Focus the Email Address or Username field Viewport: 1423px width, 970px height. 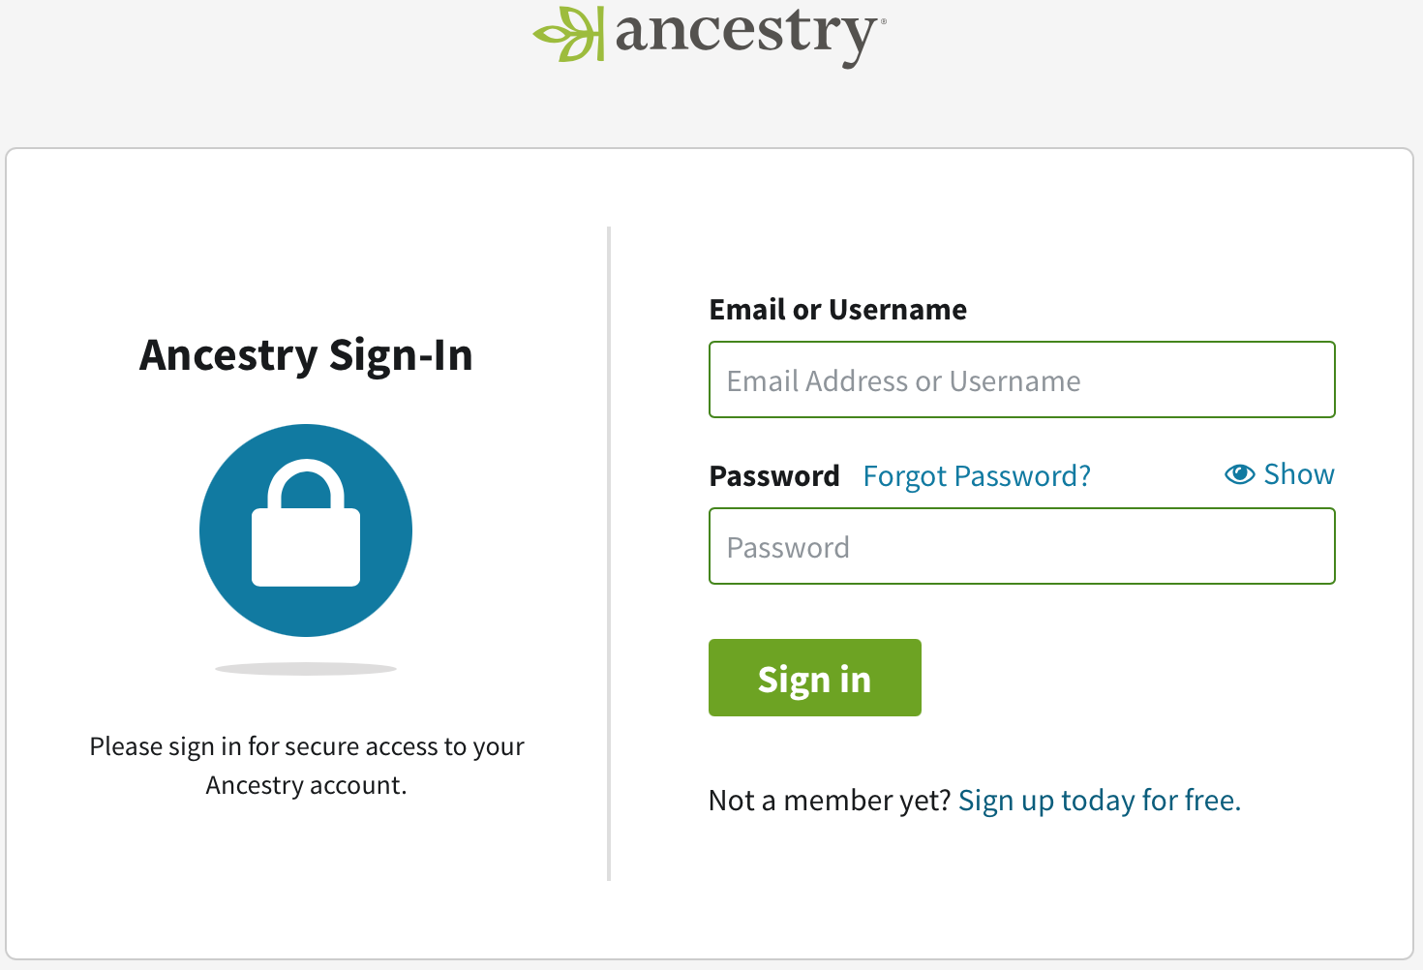(x=1021, y=379)
